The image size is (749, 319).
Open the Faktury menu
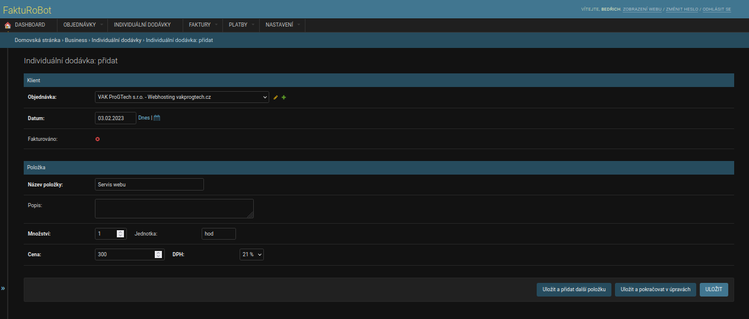(x=202, y=25)
